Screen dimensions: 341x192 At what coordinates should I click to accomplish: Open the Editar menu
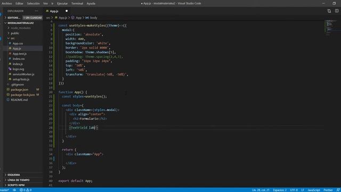coord(19,4)
